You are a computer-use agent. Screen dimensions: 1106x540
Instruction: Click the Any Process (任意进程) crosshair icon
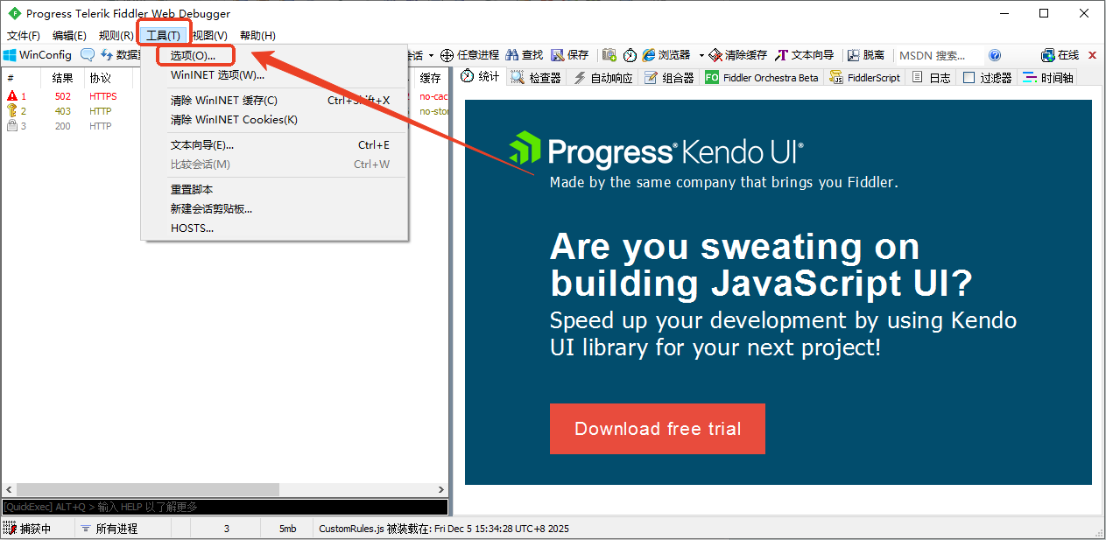447,55
